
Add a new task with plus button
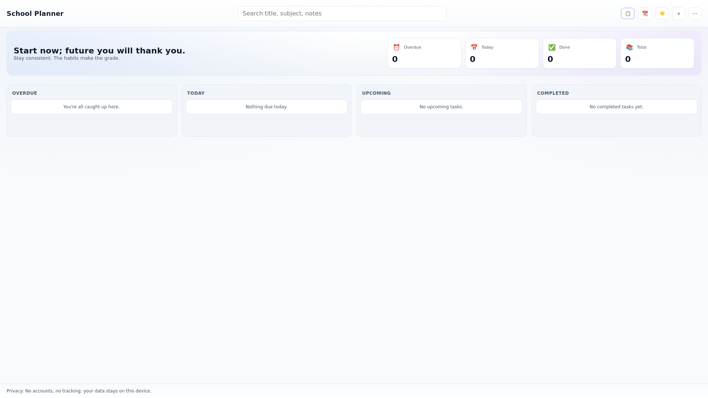tap(678, 14)
